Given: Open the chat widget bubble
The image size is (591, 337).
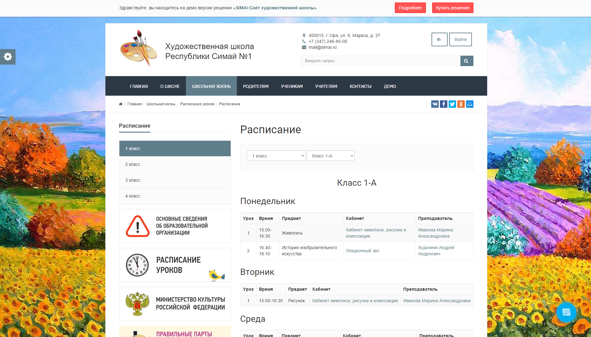Looking at the screenshot, I should pyautogui.click(x=566, y=312).
